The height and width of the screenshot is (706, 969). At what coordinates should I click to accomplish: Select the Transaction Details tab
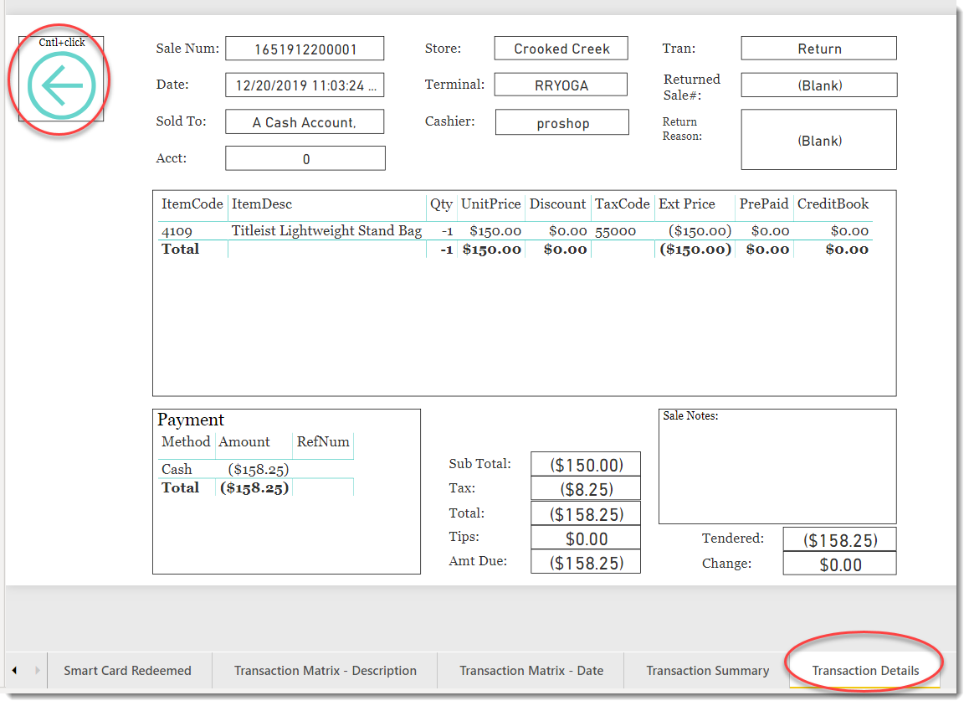pyautogui.click(x=864, y=670)
